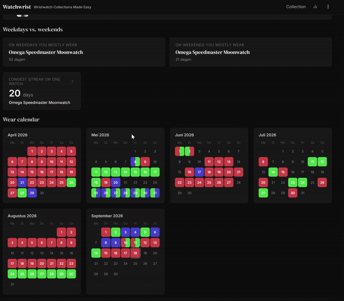This screenshot has width=344, height=301.
Task: Open the statistics bar chart icon
Action: point(315,6)
